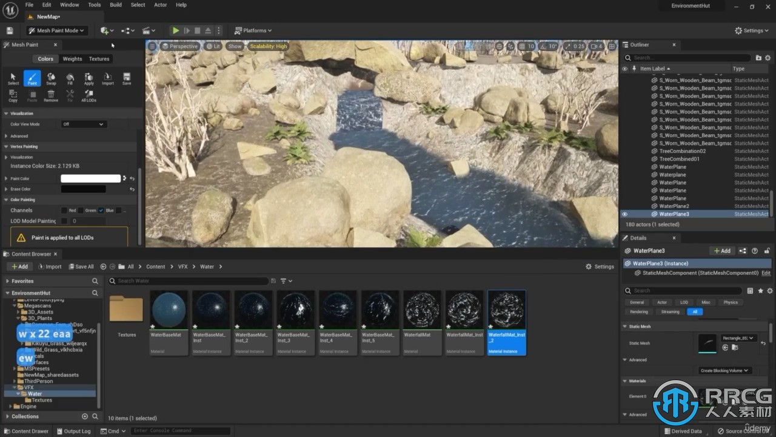The height and width of the screenshot is (437, 776).
Task: Open the Content Drawer
Action: [26, 431]
